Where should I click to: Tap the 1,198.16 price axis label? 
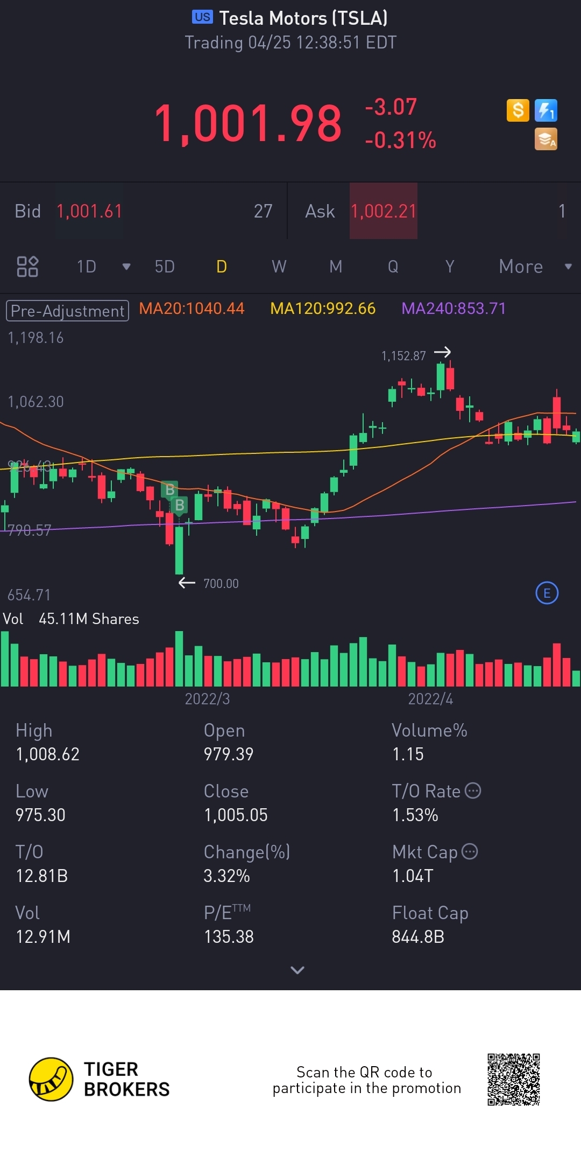tap(36, 338)
